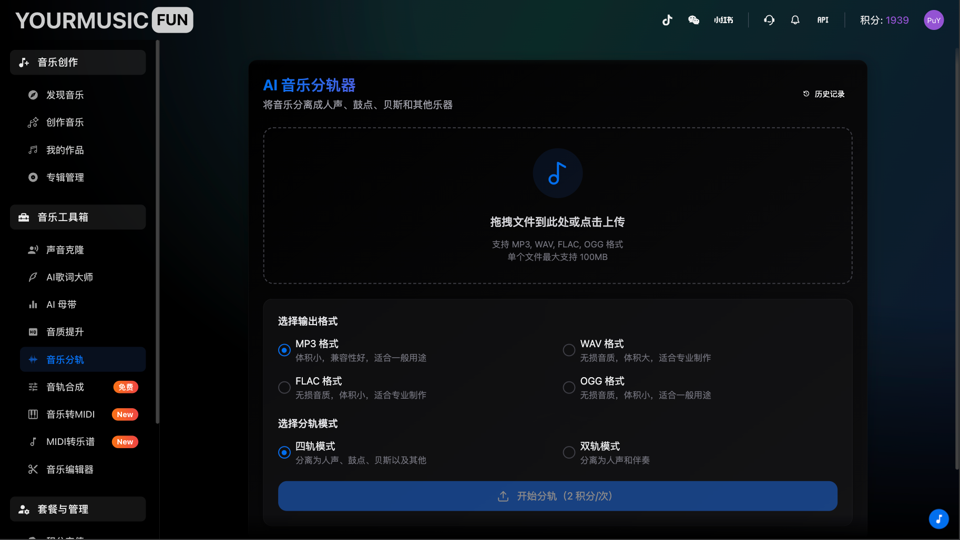Select 四轨模式 radio button
The height and width of the screenshot is (540, 960).
click(x=284, y=453)
